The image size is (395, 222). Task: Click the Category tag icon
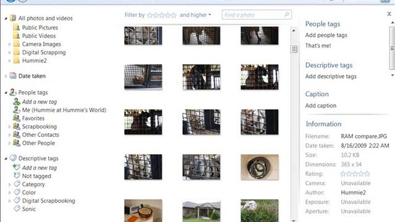click(17, 184)
